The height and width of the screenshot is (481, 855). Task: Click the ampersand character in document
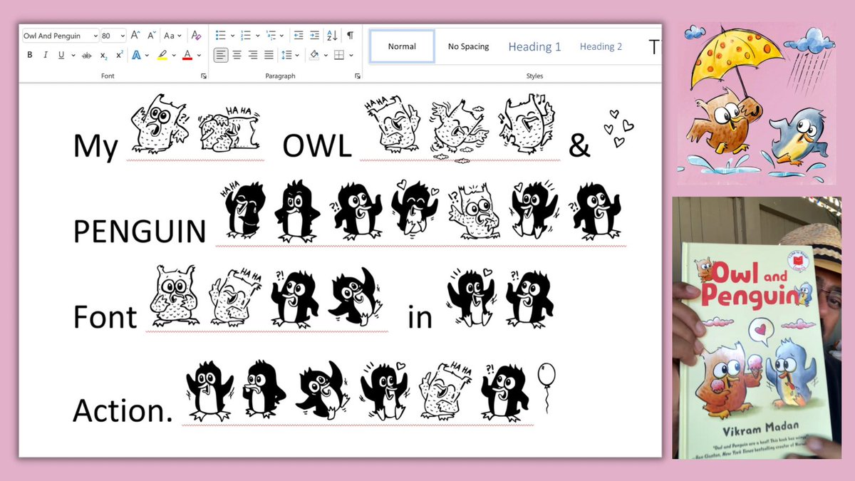click(x=580, y=145)
